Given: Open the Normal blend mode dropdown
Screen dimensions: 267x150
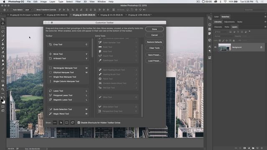Looking at the screenshot, I should 224,36.
